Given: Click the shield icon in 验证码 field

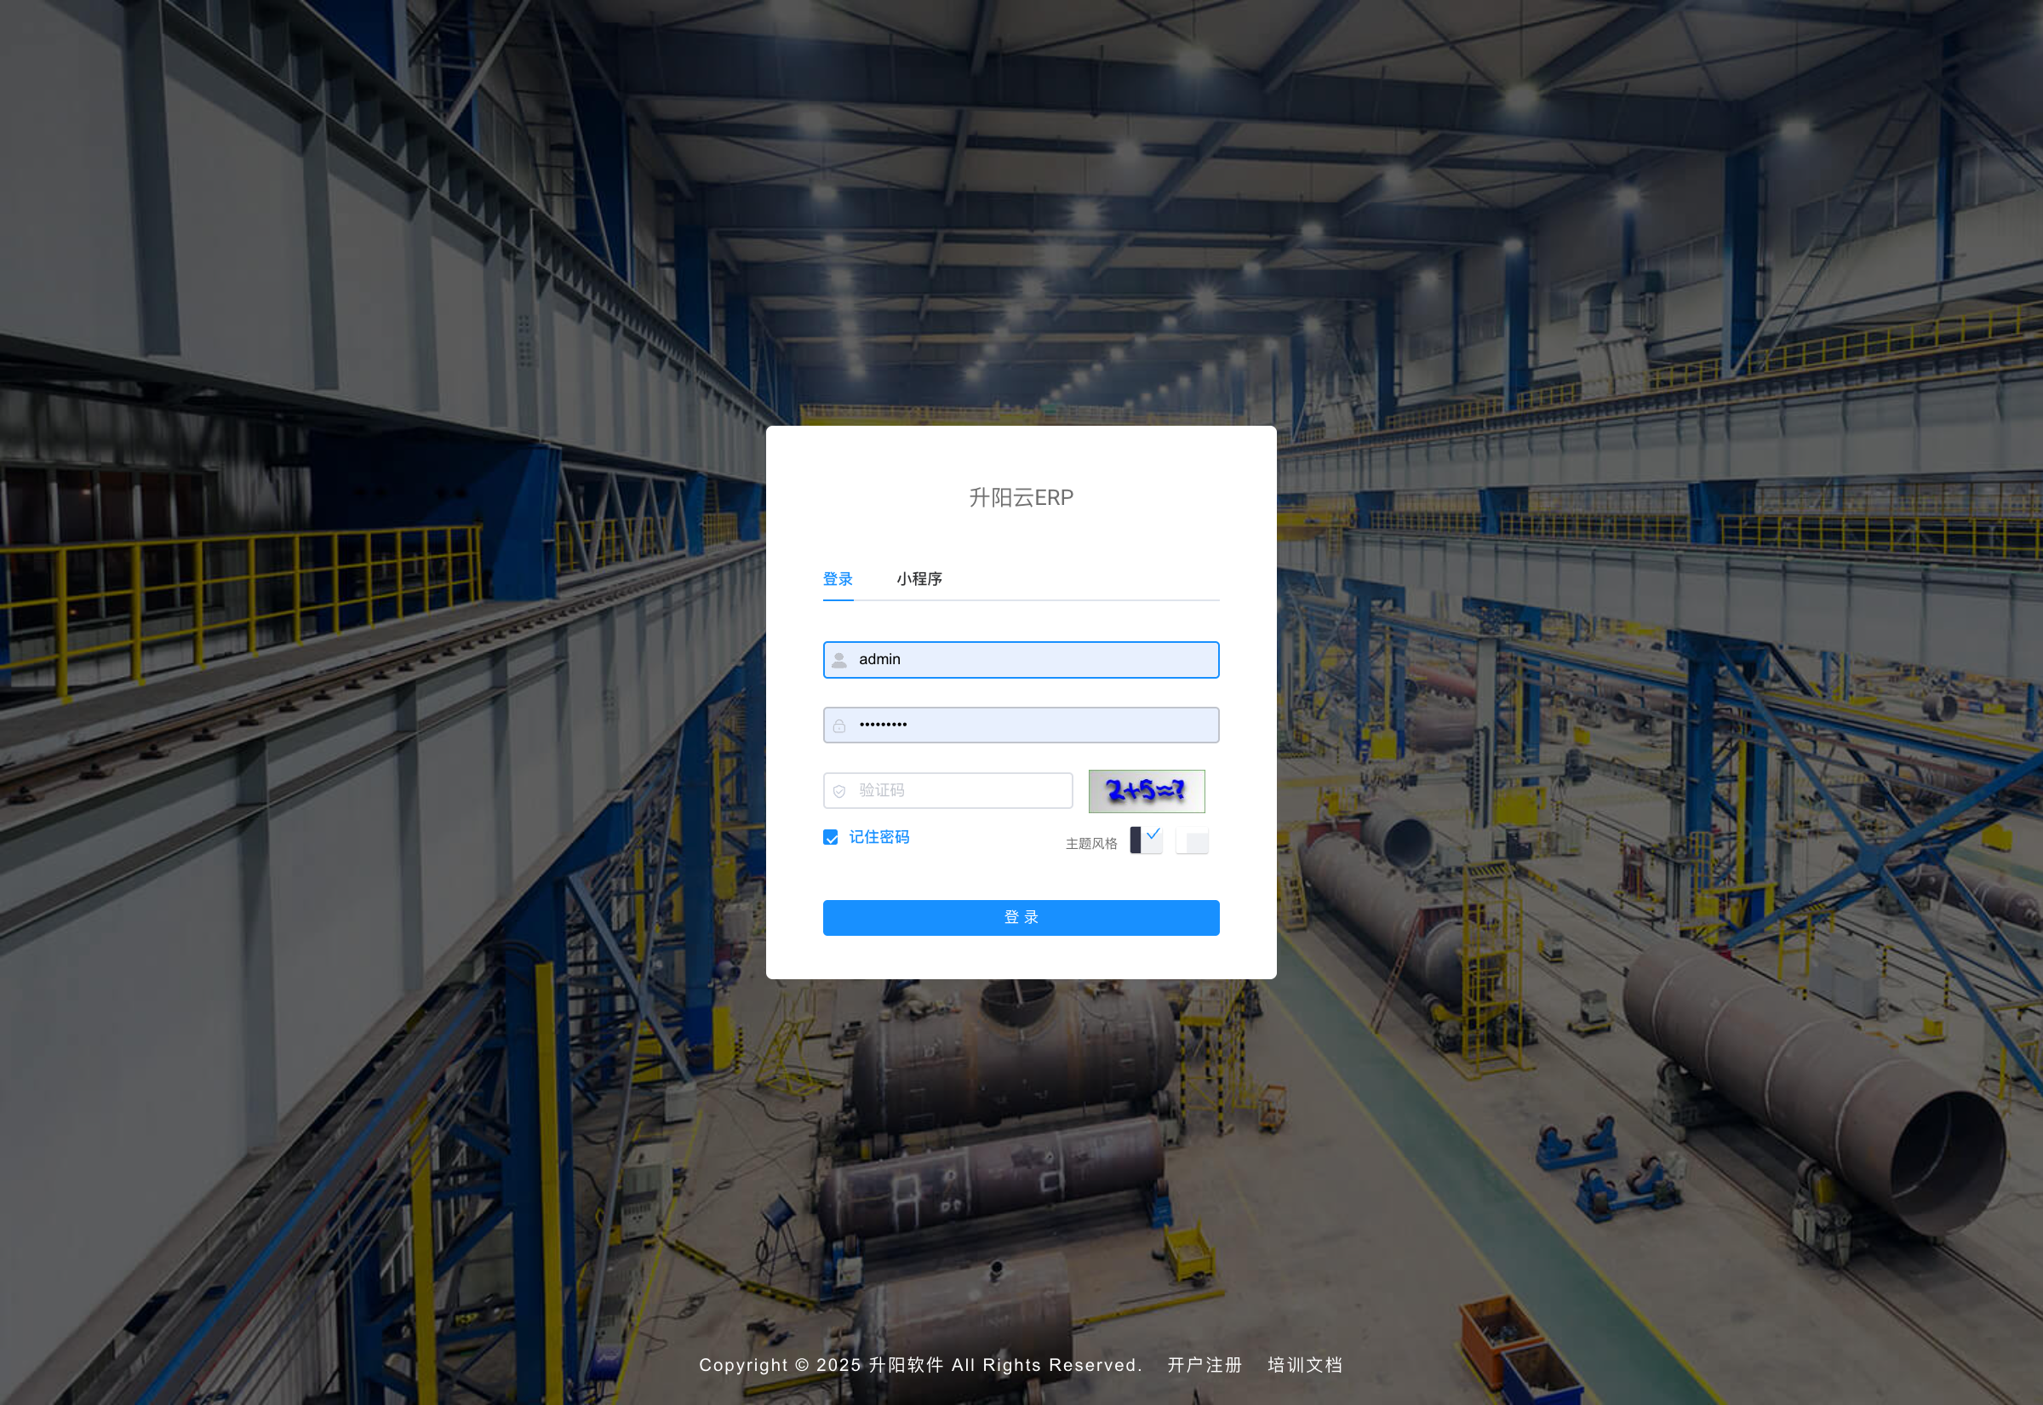Looking at the screenshot, I should click(838, 790).
